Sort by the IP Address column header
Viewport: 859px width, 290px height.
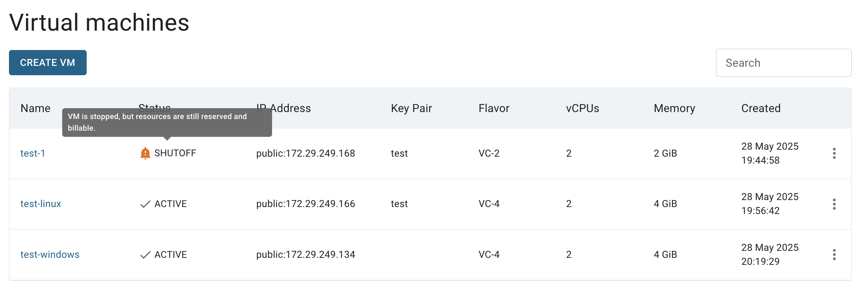pos(284,108)
